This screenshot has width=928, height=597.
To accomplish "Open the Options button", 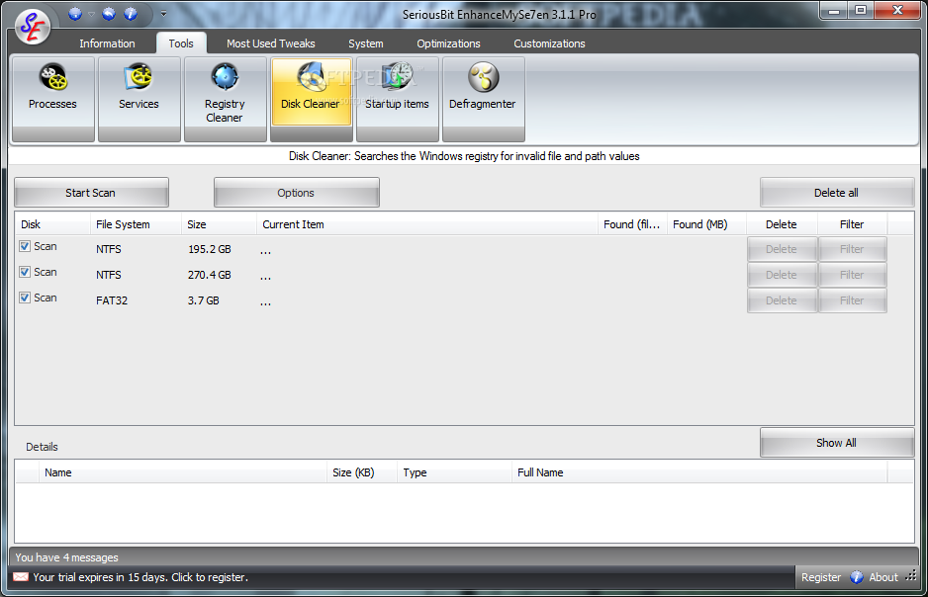I will (297, 193).
